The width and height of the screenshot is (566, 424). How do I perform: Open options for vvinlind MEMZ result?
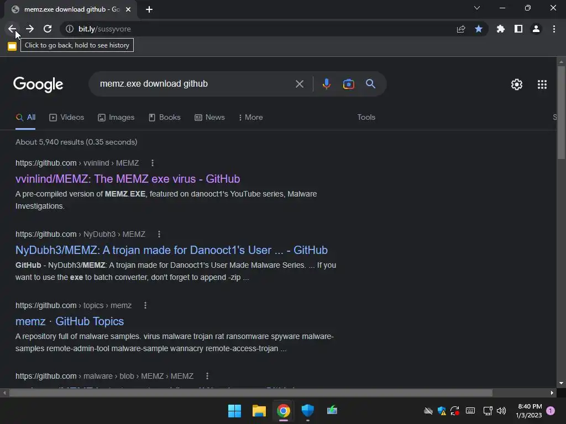coord(153,163)
